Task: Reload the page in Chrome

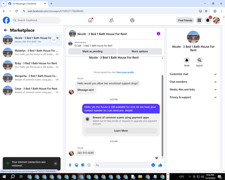Action: (x=17, y=11)
